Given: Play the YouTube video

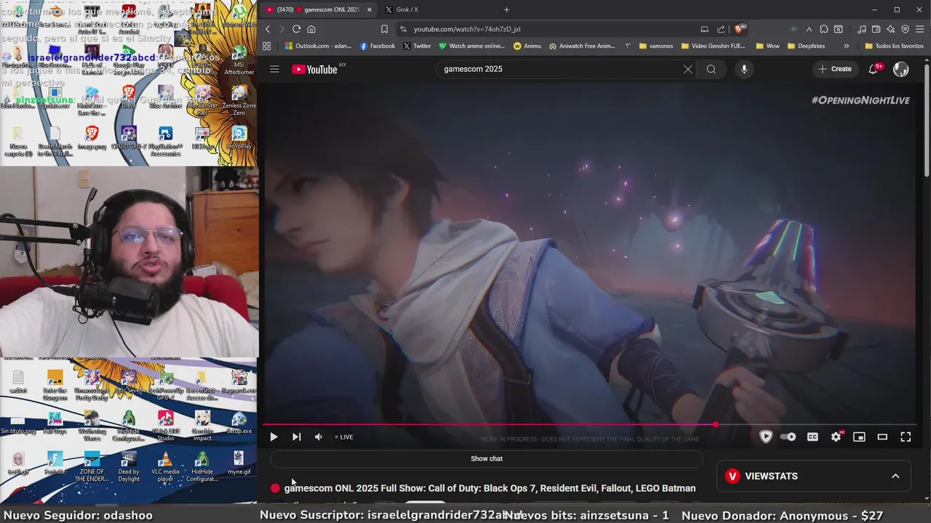Looking at the screenshot, I should pos(273,437).
